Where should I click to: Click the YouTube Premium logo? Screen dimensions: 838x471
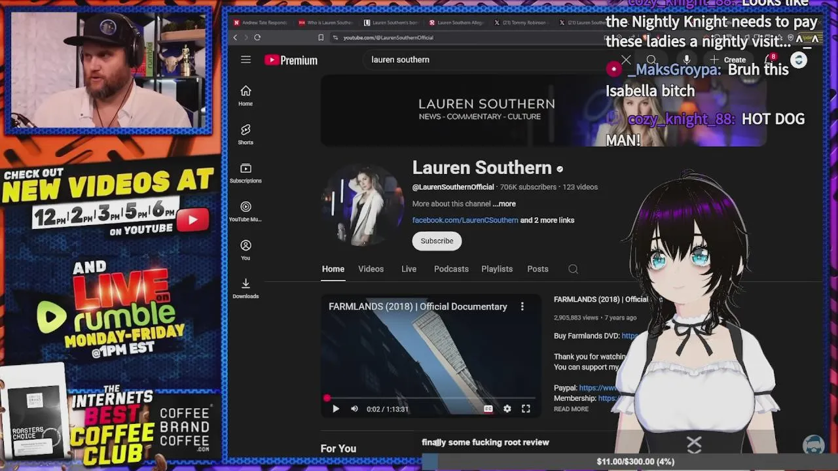click(291, 60)
